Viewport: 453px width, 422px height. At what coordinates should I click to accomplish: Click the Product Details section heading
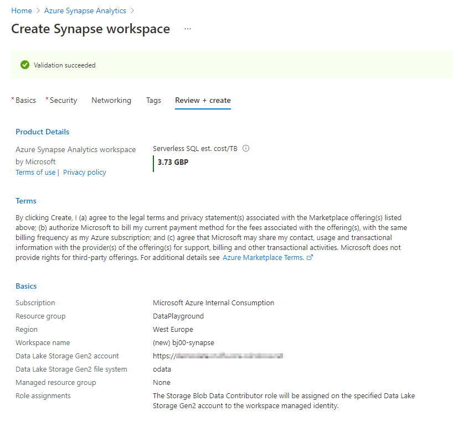[x=43, y=132]
